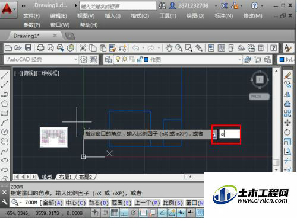Select the Move modify tool
297x218 pixels.
click(x=287, y=123)
